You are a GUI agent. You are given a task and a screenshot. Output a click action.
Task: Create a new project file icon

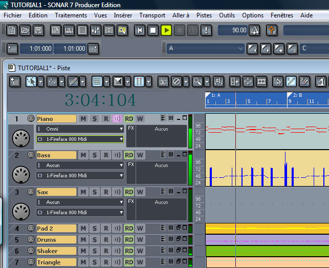pyautogui.click(x=12, y=30)
